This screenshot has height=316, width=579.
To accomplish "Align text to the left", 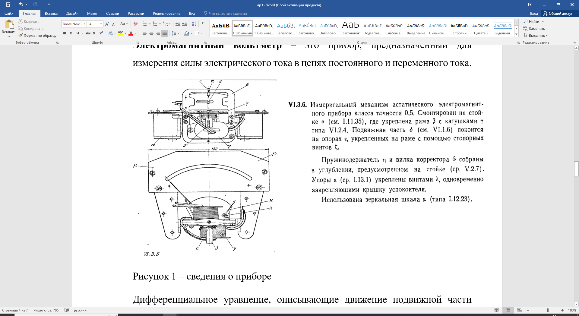I will pos(145,33).
